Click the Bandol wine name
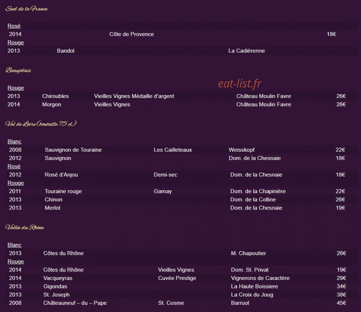The width and height of the screenshot is (361, 312). coord(66,51)
